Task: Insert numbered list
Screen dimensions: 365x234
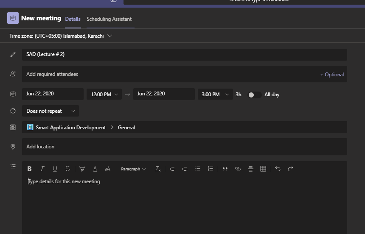Action: click(x=211, y=169)
